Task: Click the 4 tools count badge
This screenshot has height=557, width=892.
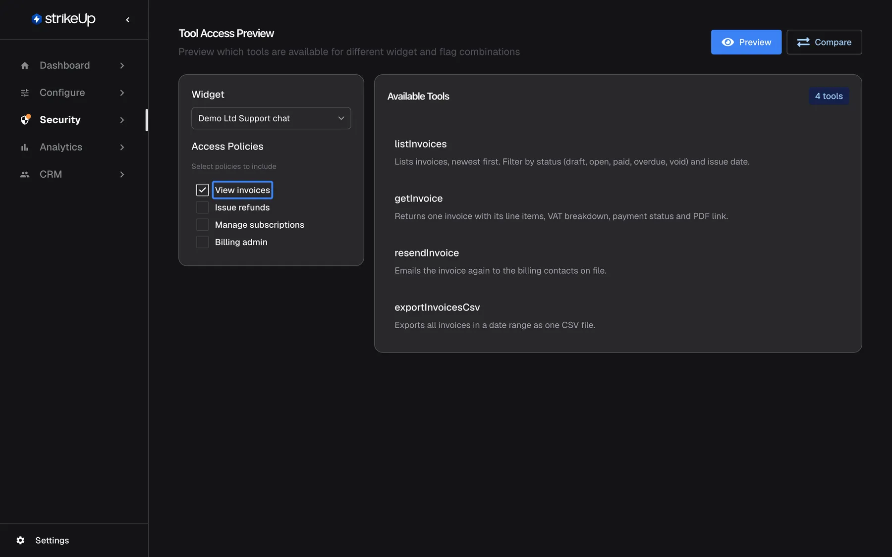Action: tap(829, 96)
